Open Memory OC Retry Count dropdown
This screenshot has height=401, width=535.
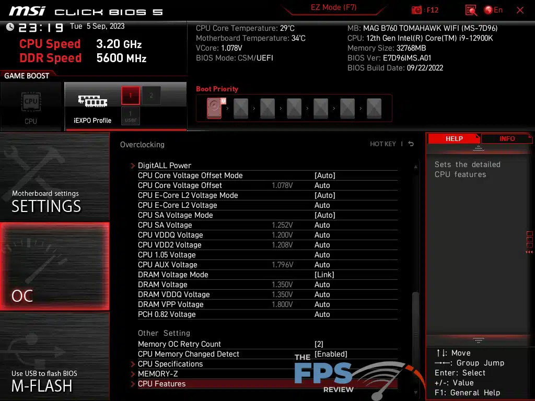click(319, 344)
